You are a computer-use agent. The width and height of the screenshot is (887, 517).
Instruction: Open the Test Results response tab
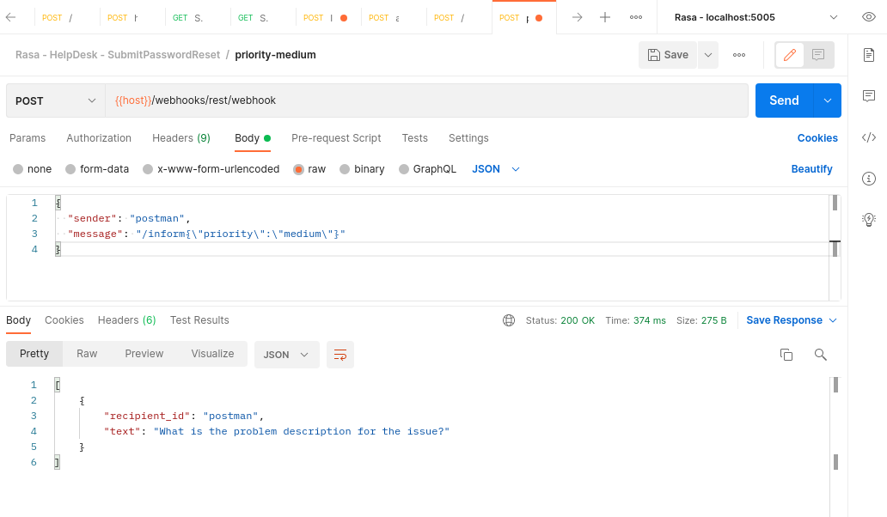199,320
